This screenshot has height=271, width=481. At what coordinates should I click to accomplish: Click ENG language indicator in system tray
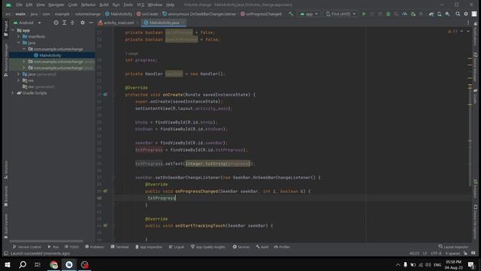[437, 264]
